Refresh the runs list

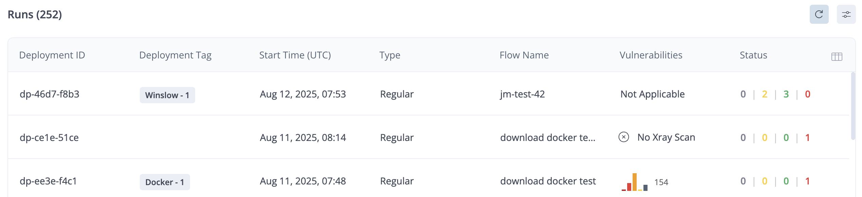819,14
